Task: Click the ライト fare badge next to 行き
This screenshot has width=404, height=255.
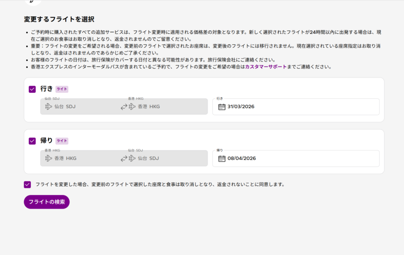Action: point(62,89)
